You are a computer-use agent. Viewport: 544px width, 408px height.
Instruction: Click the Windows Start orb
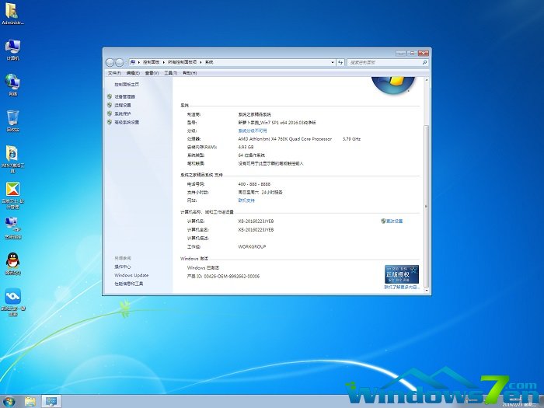[9, 401]
